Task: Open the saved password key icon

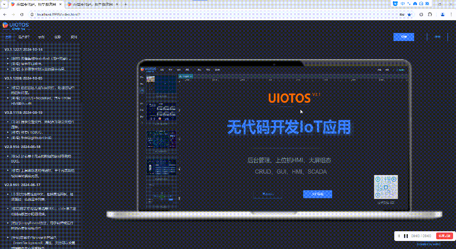Action: (402, 14)
